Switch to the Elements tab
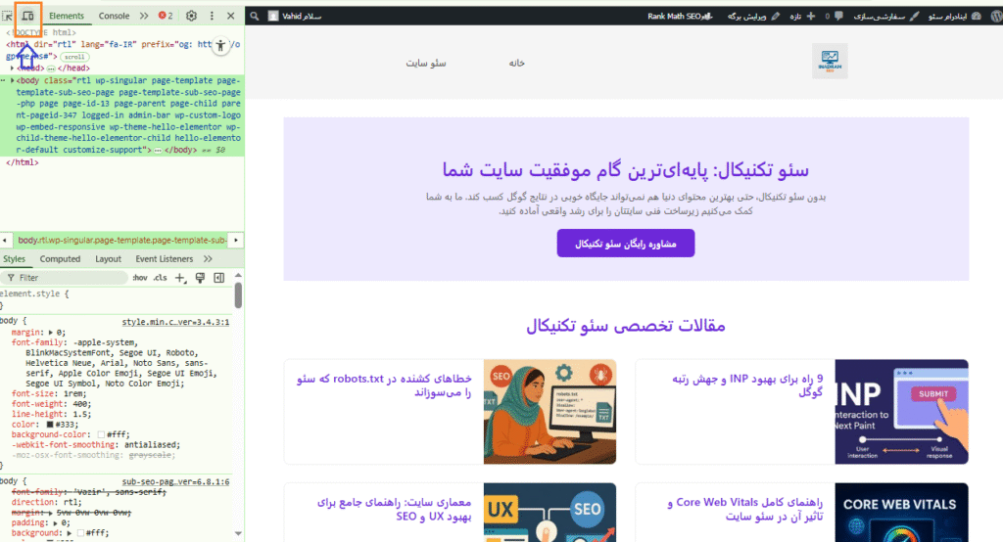This screenshot has width=1003, height=542. tap(67, 16)
